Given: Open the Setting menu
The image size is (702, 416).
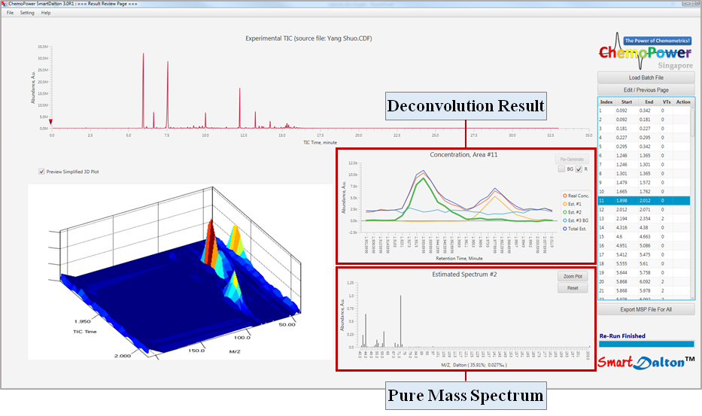Looking at the screenshot, I should click(27, 13).
